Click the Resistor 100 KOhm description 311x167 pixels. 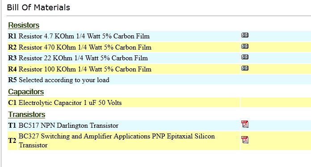[x=85, y=69]
